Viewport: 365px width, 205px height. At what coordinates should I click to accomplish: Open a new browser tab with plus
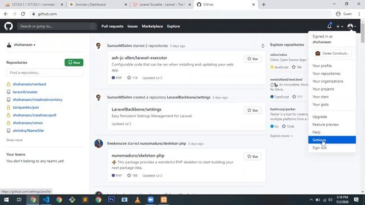click(x=263, y=5)
